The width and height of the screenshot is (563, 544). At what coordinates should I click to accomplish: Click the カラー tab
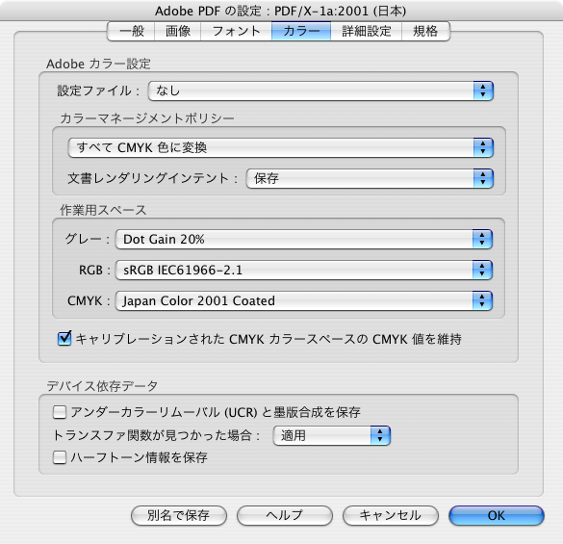(301, 31)
